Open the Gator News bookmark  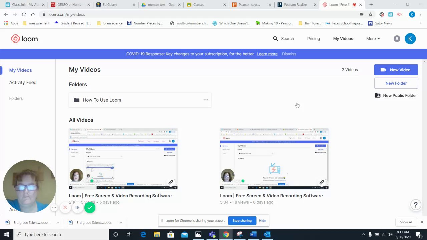point(380,23)
